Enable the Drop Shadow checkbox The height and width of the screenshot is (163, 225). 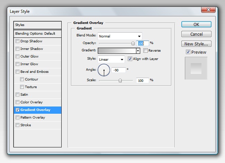click(x=18, y=41)
